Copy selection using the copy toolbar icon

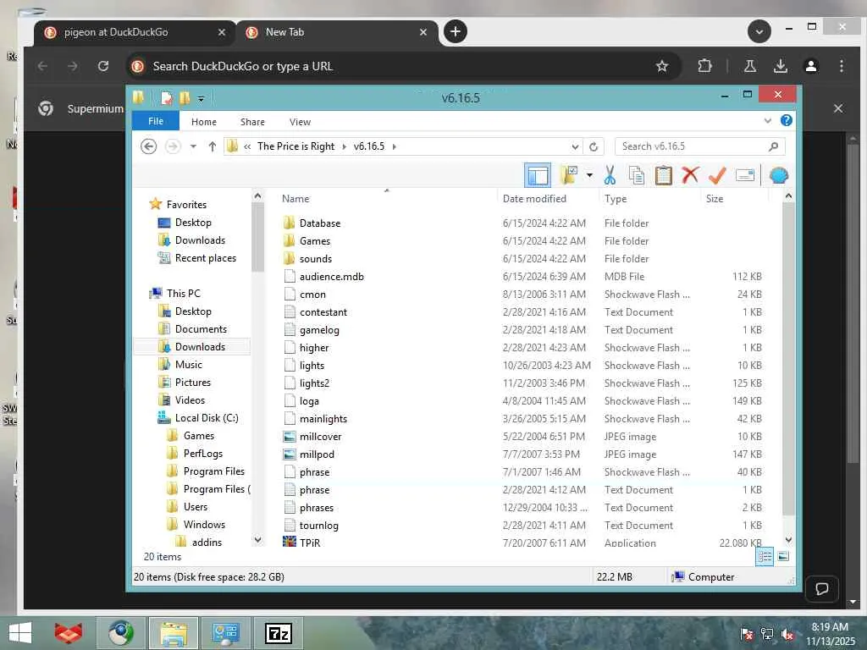[x=637, y=176]
